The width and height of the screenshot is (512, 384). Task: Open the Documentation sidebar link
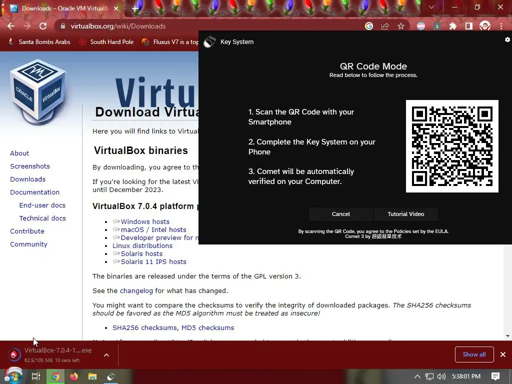click(35, 192)
